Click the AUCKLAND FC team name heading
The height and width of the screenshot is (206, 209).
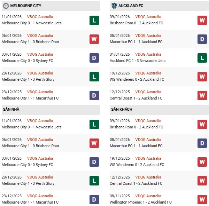pyautogui.click(x=131, y=6)
